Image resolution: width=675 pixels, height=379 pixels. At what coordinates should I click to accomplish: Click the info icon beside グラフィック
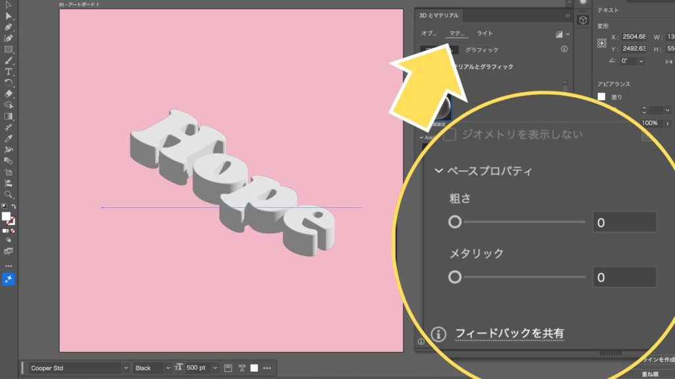(x=564, y=49)
